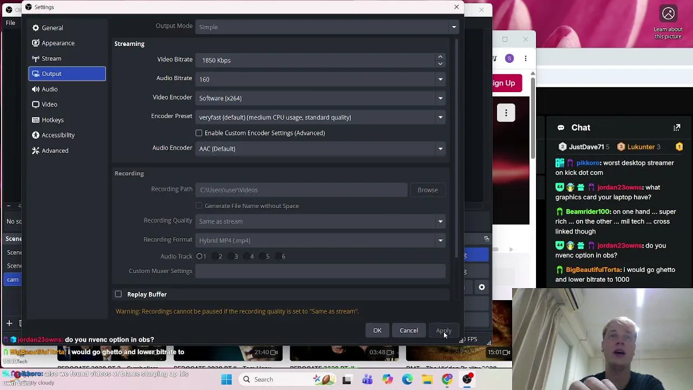This screenshot has height=390, width=693.
Task: Confirm settings with the OK button
Action: pos(377,330)
